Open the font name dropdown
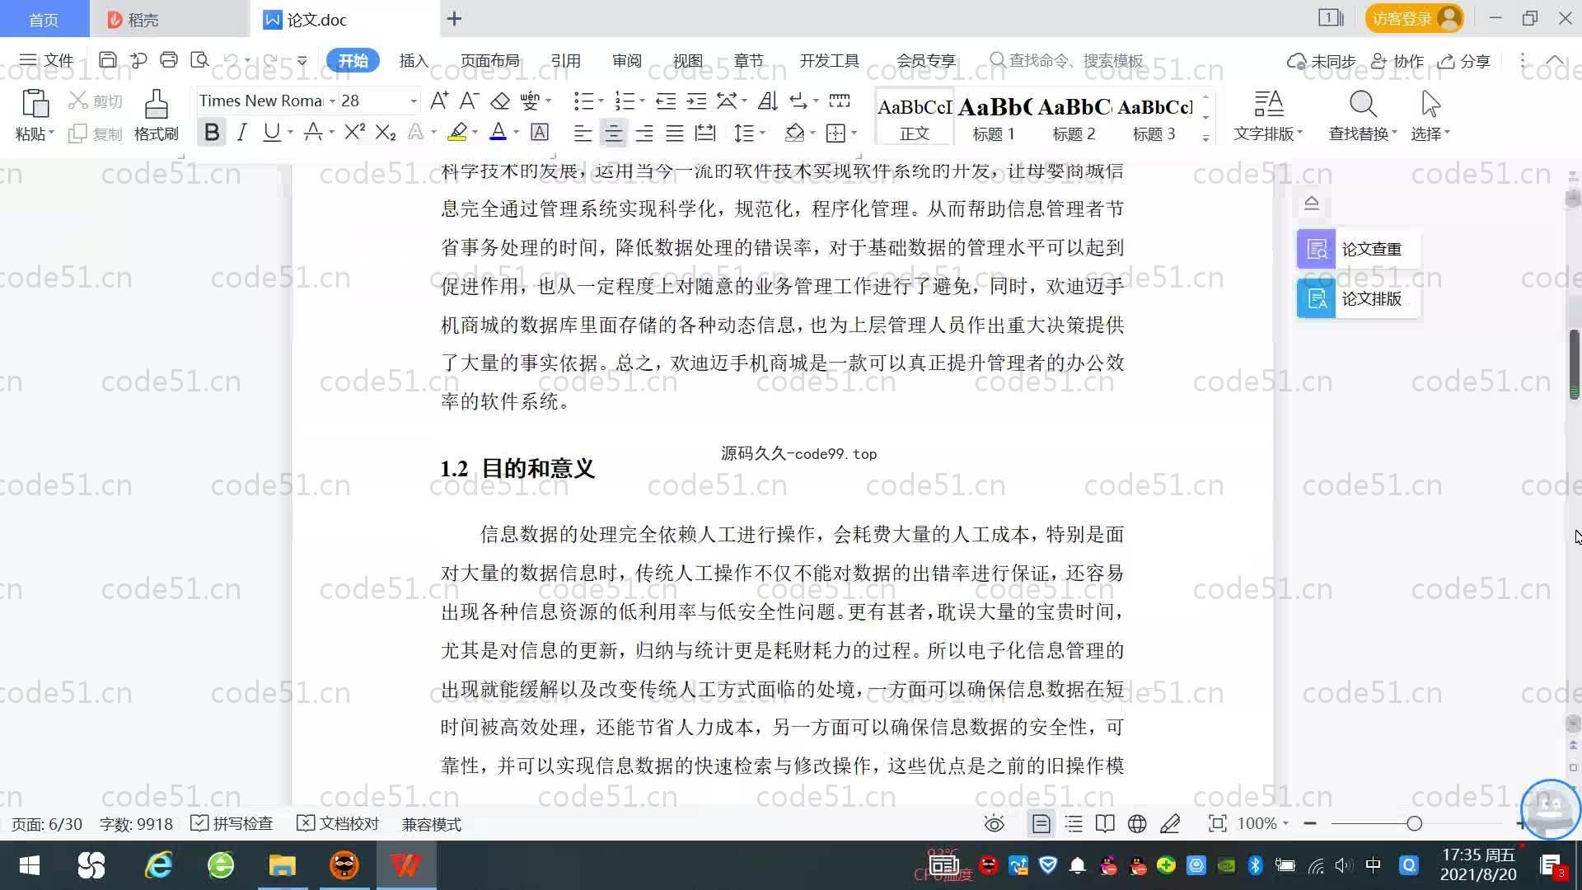 (332, 101)
